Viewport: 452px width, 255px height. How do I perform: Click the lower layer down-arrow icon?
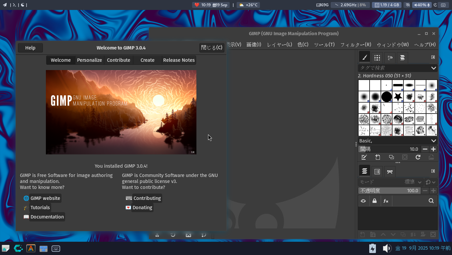tap(393, 234)
